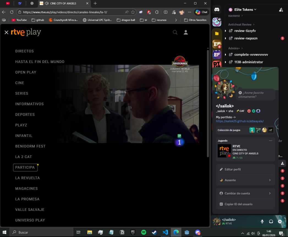
Task: Open YouTube bookmark
Action: coord(19,20)
